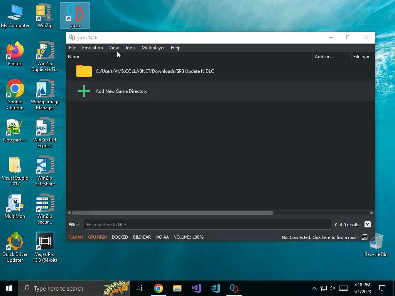This screenshot has width=395, height=296.
Task: Click the C:/Users/VM5.COLLABNET/Downloads/SP3 Update N DLC path
Action: pyautogui.click(x=155, y=71)
